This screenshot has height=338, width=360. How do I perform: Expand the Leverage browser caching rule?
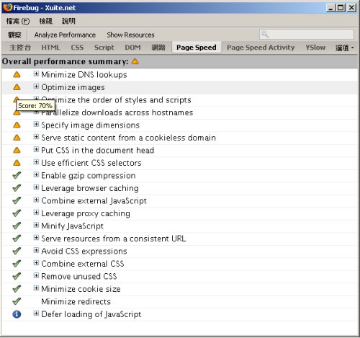(x=36, y=187)
